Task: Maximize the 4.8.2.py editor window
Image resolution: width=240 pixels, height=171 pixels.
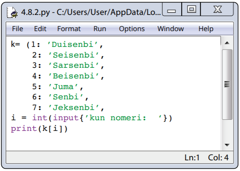Action: tap(191, 9)
